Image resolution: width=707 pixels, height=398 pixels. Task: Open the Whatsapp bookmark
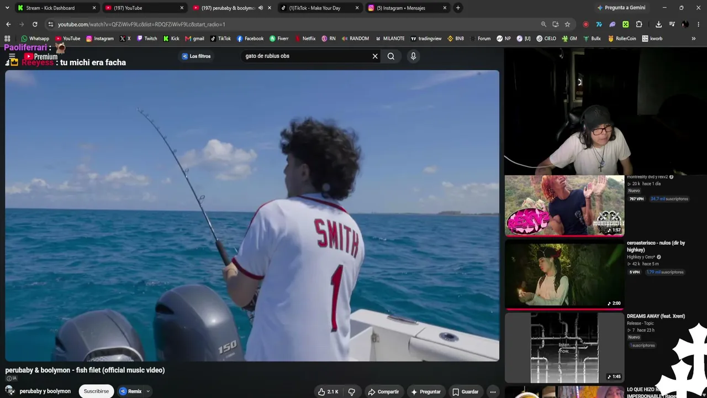click(x=35, y=39)
